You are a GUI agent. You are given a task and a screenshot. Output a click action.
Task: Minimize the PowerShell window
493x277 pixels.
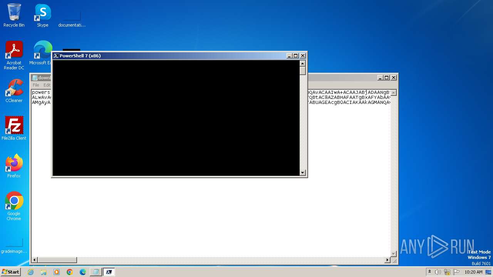(x=289, y=56)
